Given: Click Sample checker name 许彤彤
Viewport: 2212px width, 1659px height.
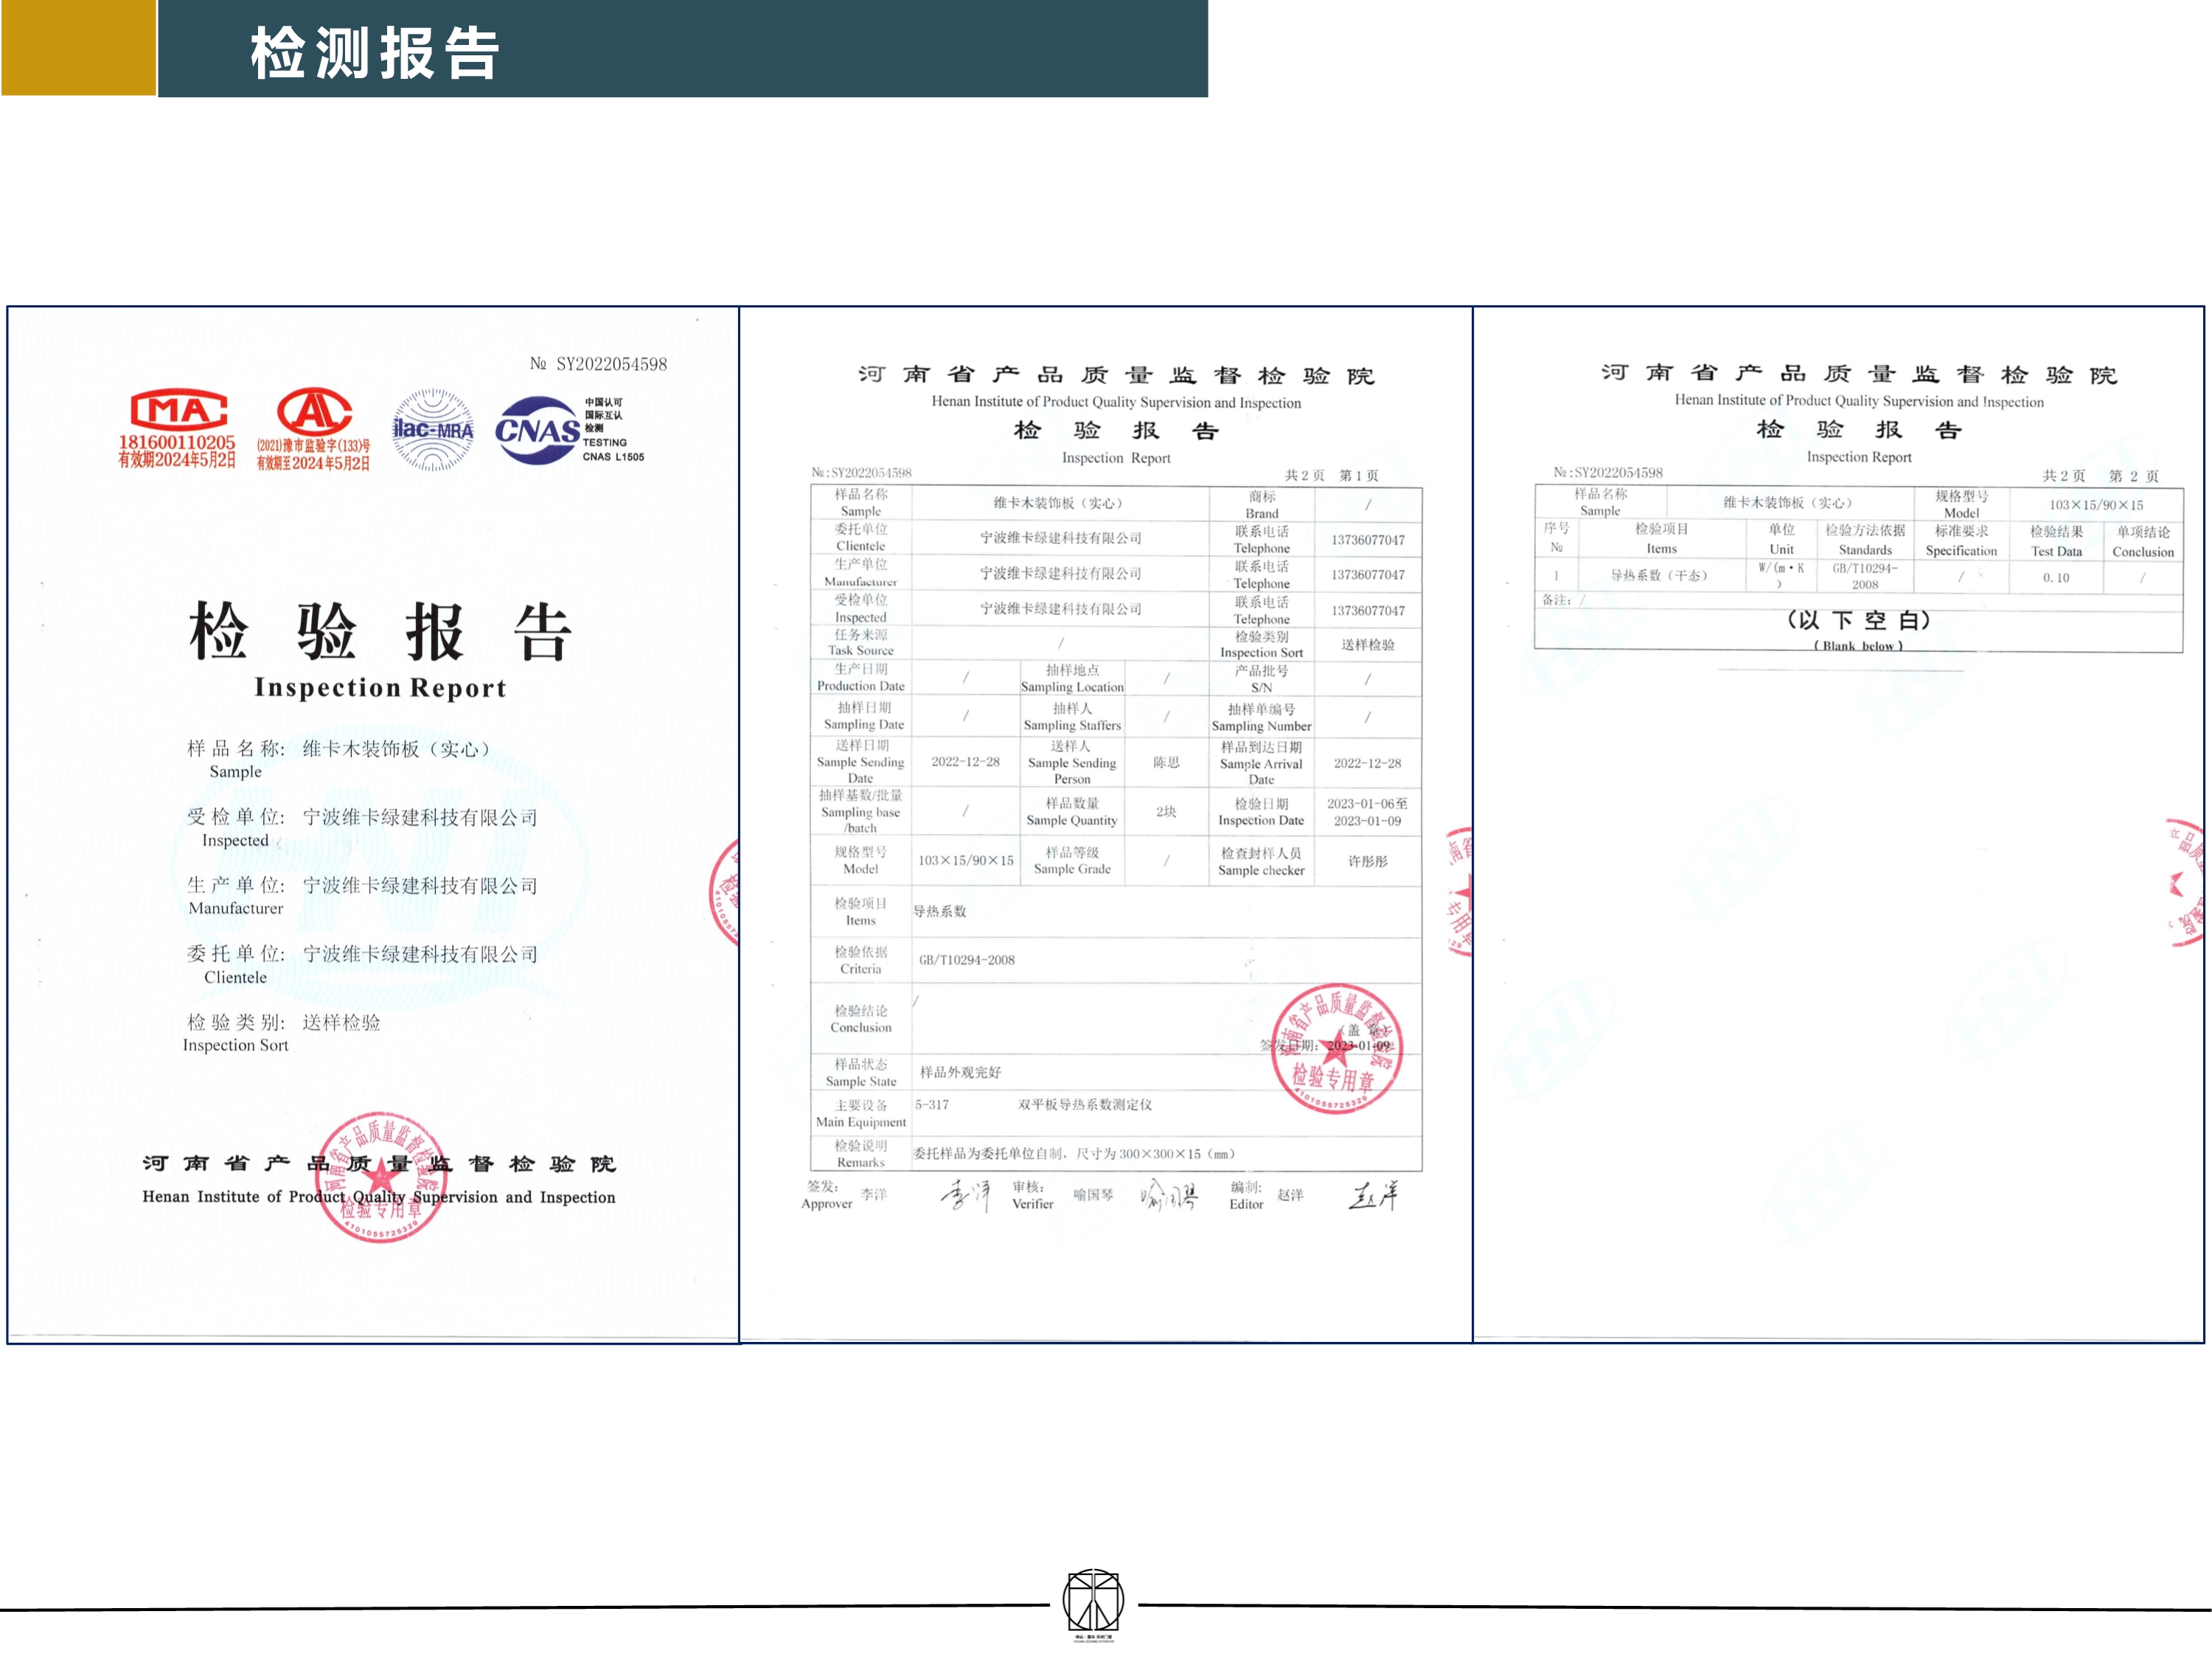Looking at the screenshot, I should click(1367, 861).
